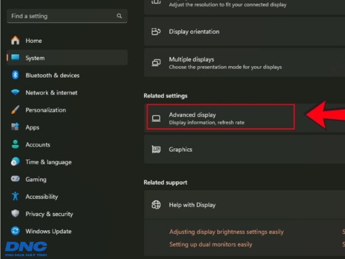Click the Accessibility figure icon
Screen dimensions: 345x259
pos(16,196)
